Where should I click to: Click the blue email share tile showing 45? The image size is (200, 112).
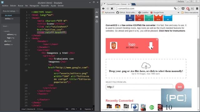pos(168,18)
